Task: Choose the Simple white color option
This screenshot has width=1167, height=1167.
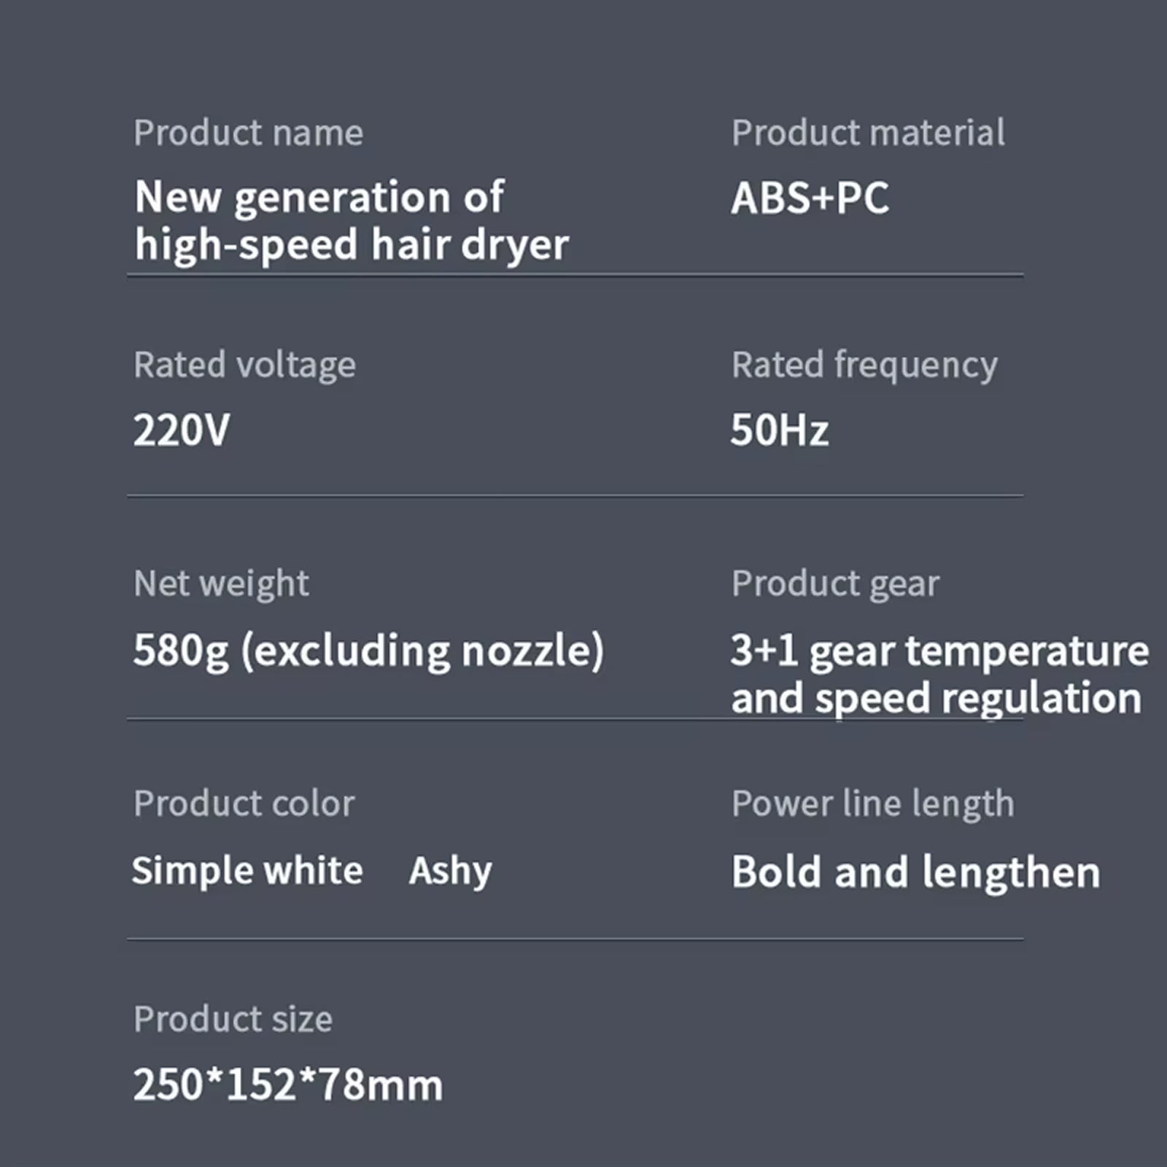Action: 247,870
